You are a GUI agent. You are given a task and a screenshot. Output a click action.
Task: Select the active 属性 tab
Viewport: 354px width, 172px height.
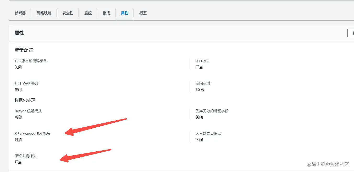click(125, 13)
